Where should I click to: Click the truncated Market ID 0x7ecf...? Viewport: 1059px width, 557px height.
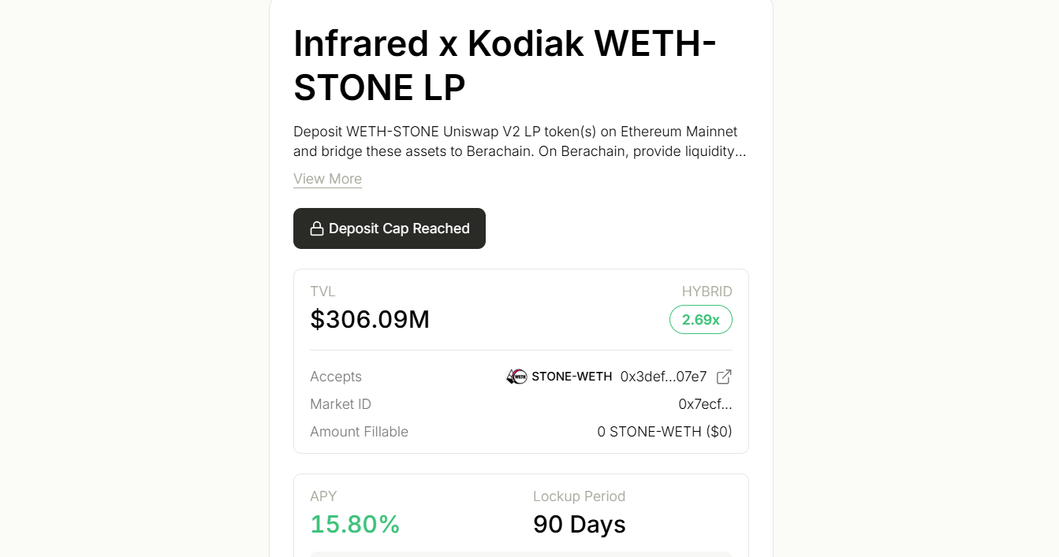tap(705, 404)
